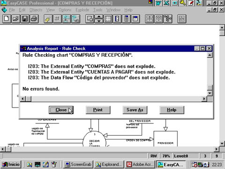Click the first cyan diagram analysis toolbar icon
This screenshot has width=225, height=169.
[x=67, y=19]
